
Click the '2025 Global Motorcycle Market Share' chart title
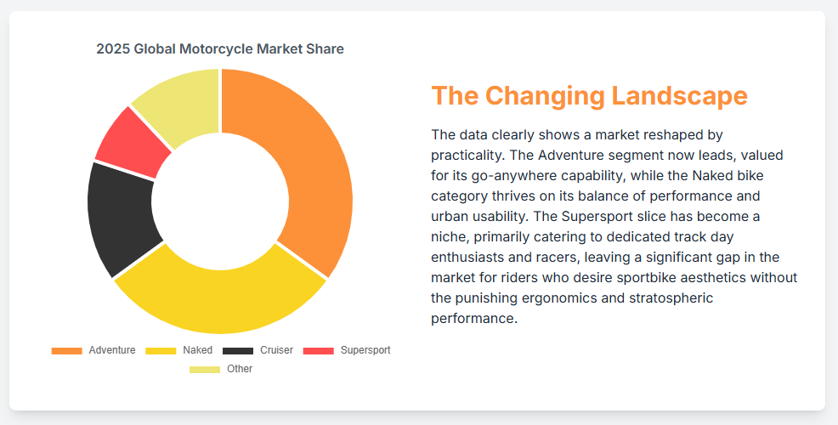(220, 49)
